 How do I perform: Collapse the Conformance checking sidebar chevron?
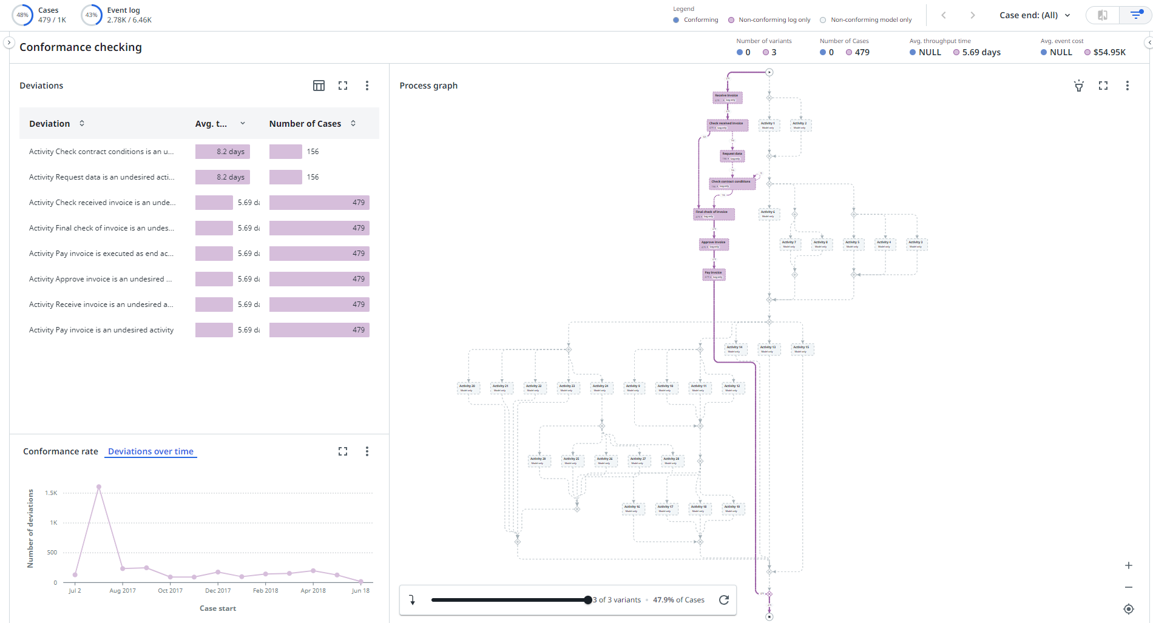[9, 42]
